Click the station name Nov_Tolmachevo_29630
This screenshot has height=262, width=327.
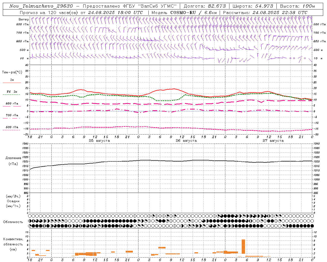pyautogui.click(x=41, y=6)
